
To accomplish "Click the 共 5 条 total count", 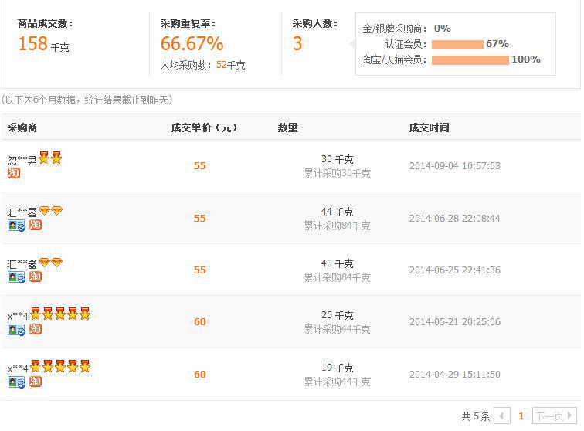I will coord(476,416).
